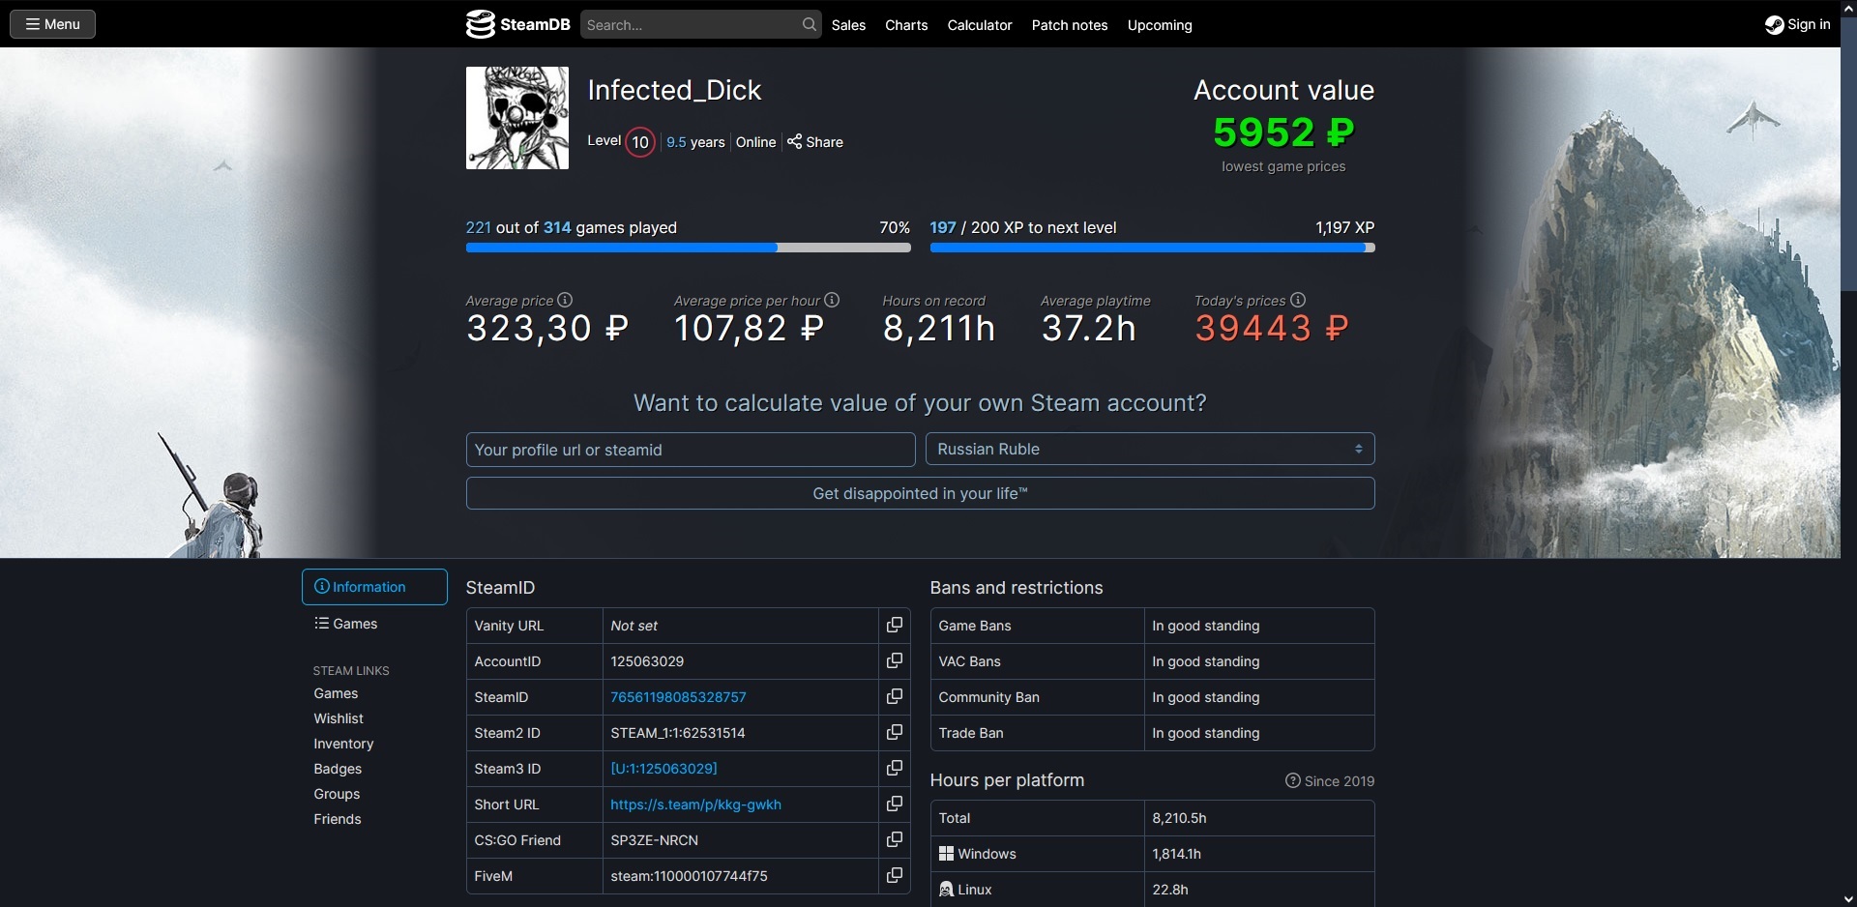Copy the Vanity URL value

point(894,625)
